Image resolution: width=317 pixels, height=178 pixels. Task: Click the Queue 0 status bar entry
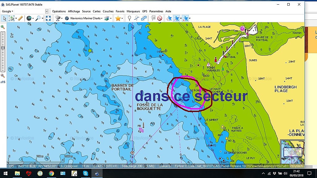click(165, 166)
